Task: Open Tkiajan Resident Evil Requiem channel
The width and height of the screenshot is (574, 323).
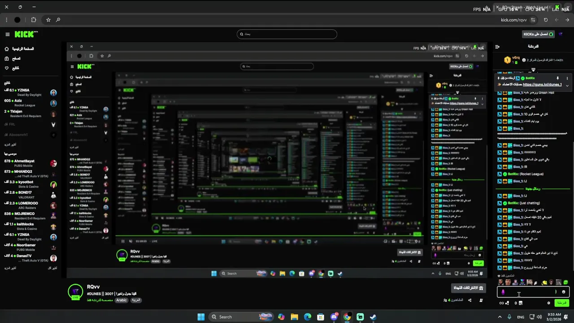Action: 30,113
